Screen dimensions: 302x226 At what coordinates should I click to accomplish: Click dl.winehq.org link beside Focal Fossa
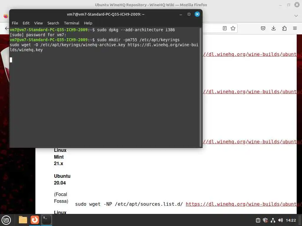click(244, 204)
